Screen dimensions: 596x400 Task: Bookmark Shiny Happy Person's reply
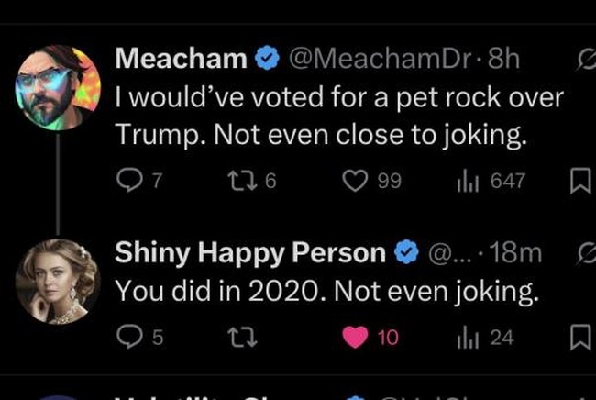tap(580, 338)
